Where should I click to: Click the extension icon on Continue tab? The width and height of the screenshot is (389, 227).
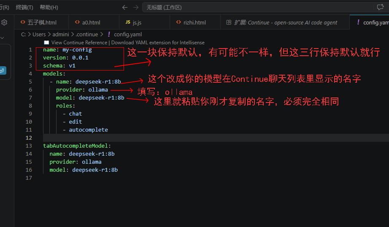click(229, 22)
